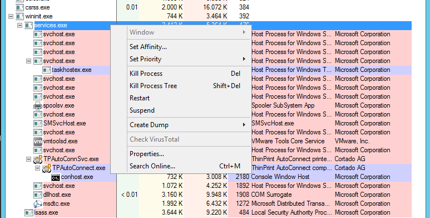
Task: Click the conhost.exe console icon
Action: [56, 177]
